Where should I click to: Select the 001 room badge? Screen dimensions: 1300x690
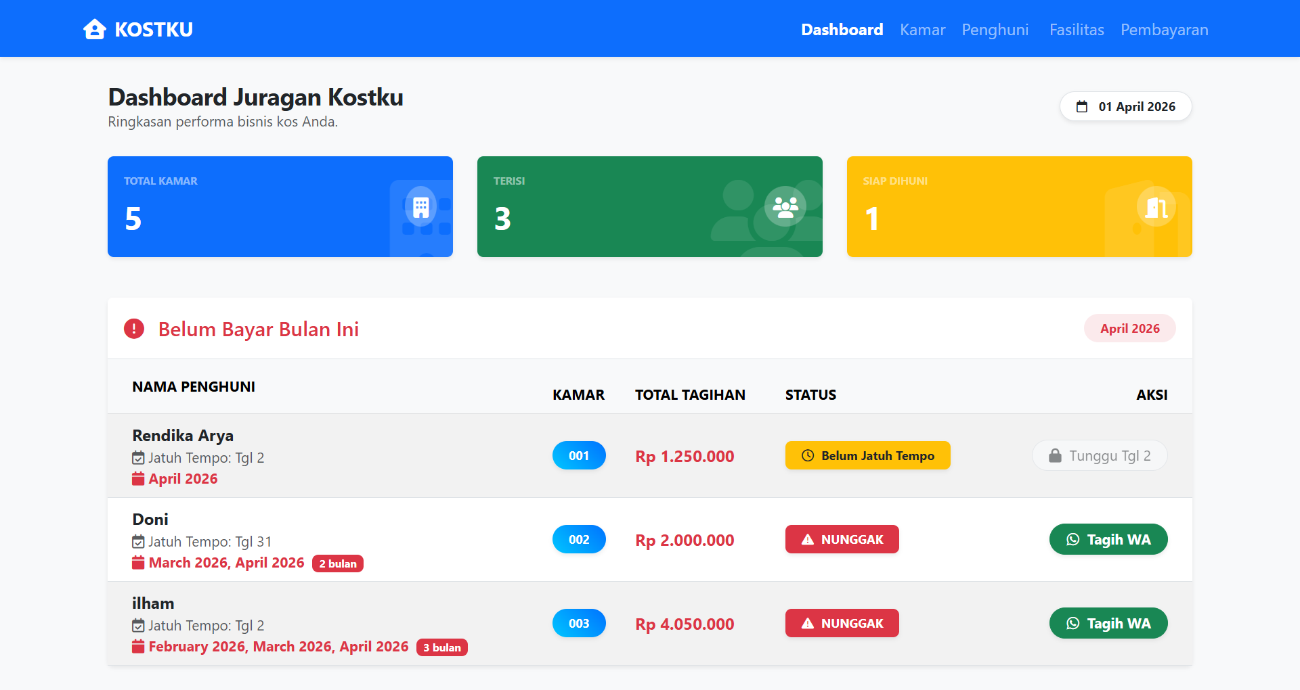tap(579, 455)
